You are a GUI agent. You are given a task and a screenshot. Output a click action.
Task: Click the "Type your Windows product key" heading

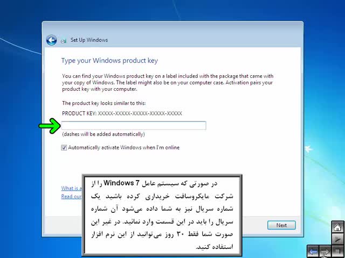click(109, 61)
